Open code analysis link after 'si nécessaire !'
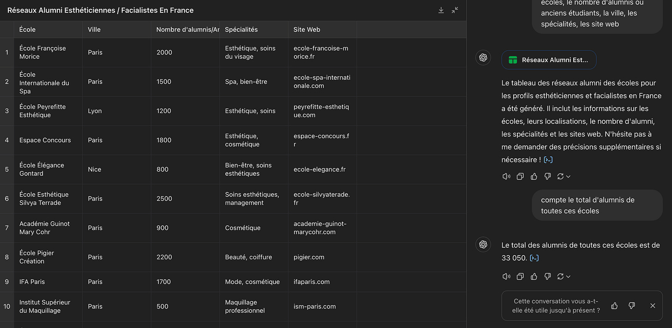The width and height of the screenshot is (672, 328). [548, 160]
